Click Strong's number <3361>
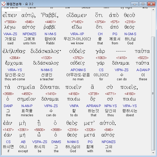This screenshot has width=157, height=157. [23, 130]
